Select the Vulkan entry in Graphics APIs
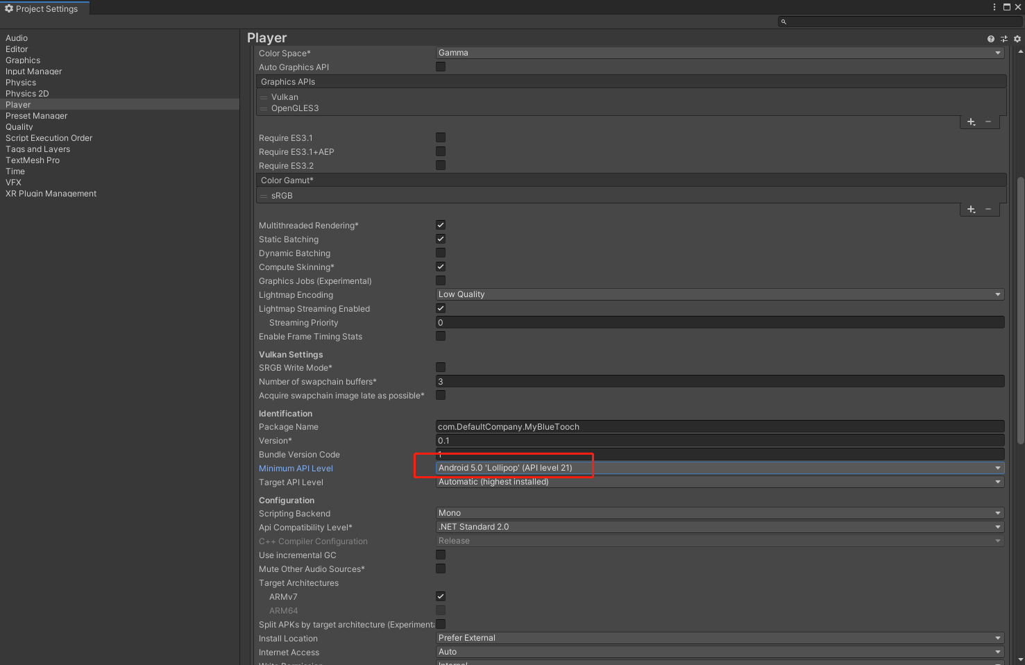The height and width of the screenshot is (665, 1025). point(285,96)
